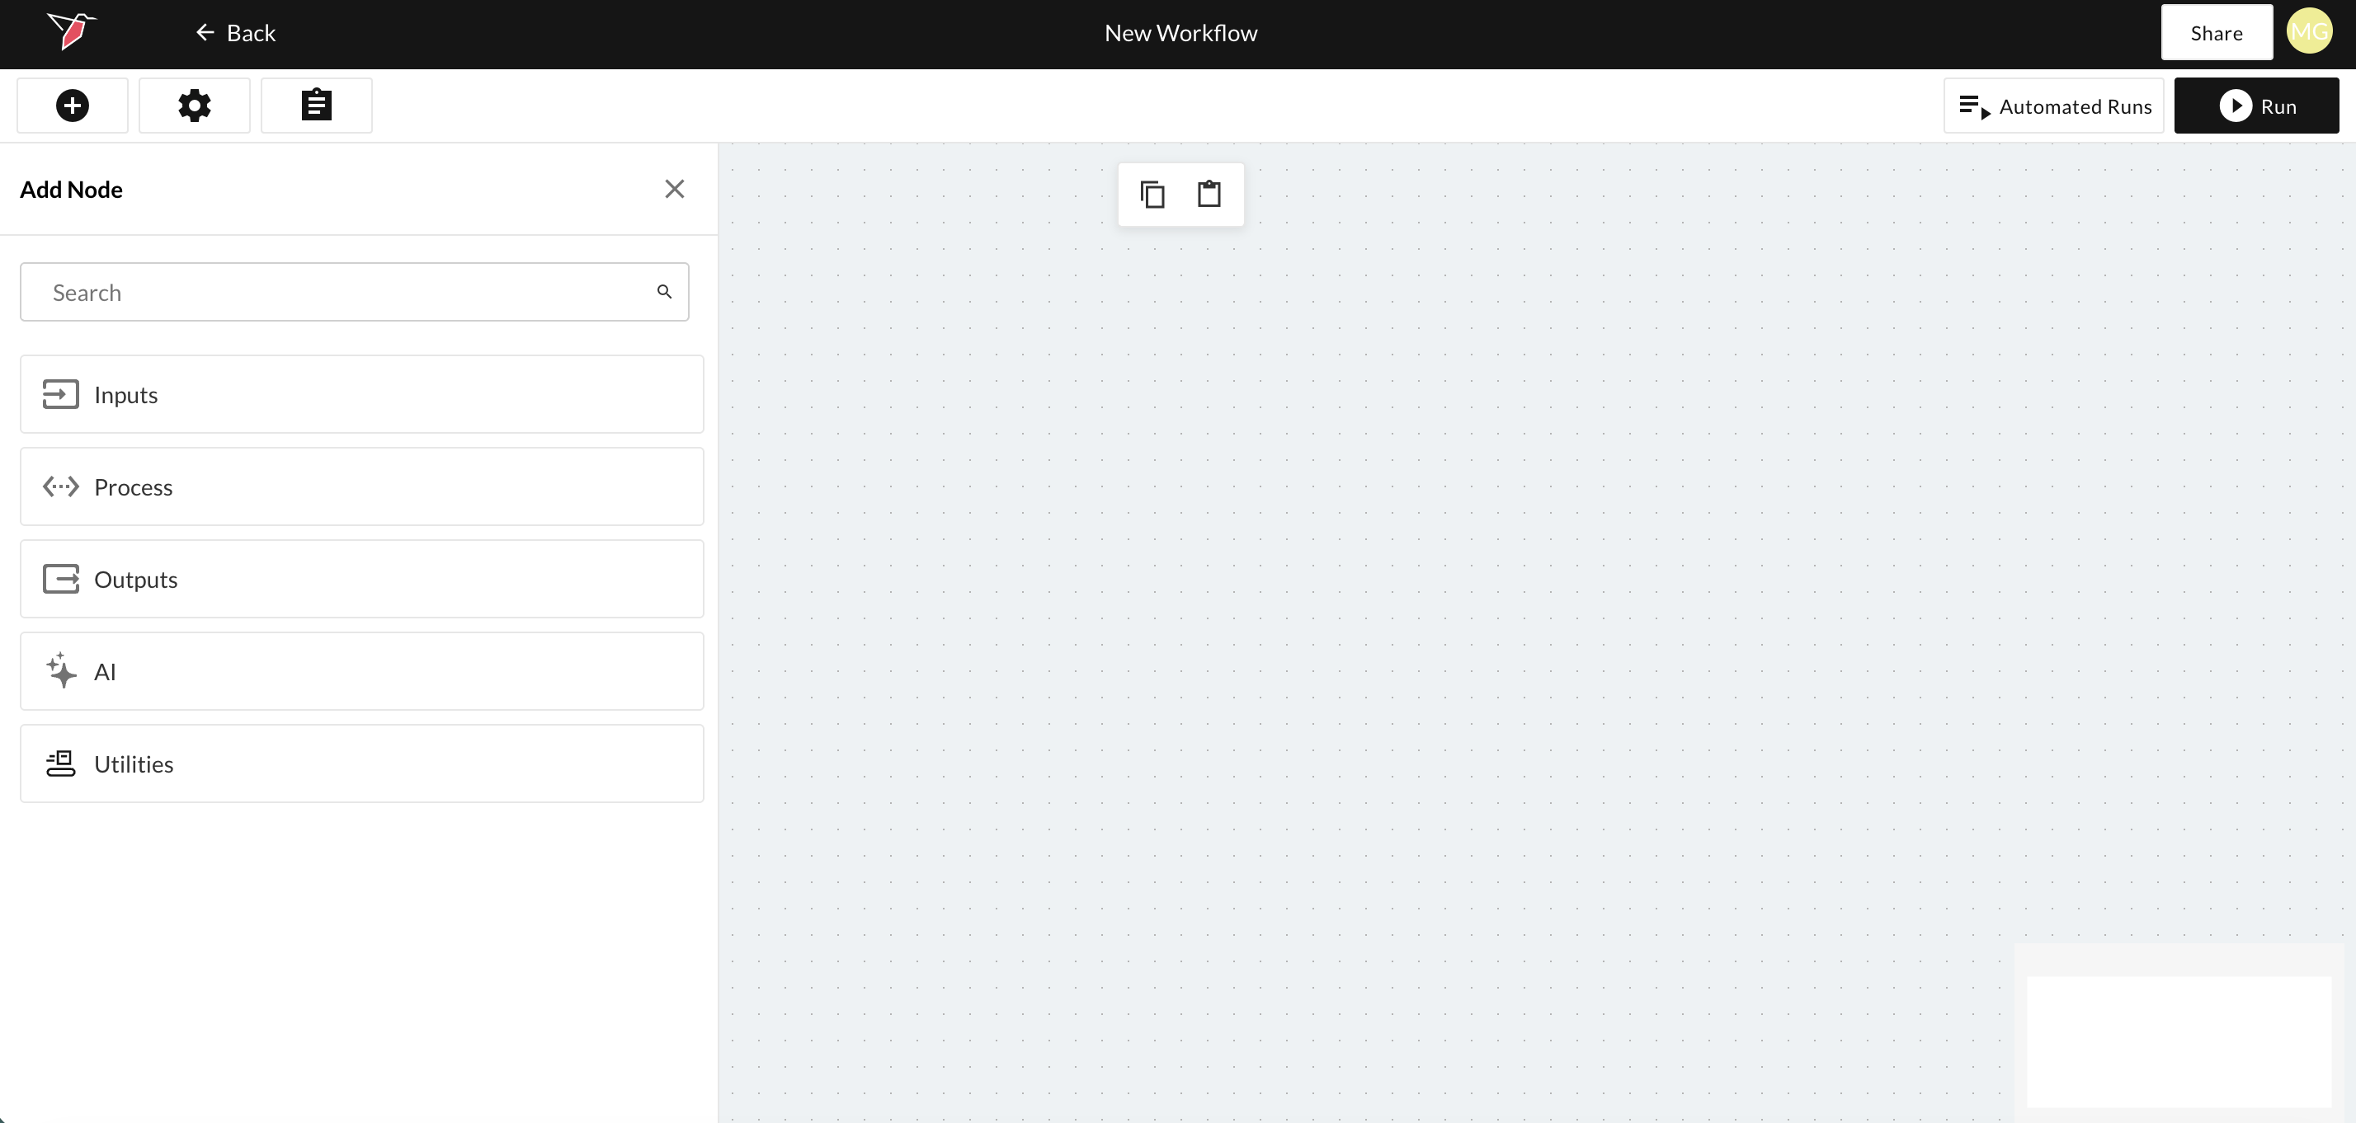Click the hummingbird logo
This screenshot has height=1123, width=2356.
coord(71,32)
